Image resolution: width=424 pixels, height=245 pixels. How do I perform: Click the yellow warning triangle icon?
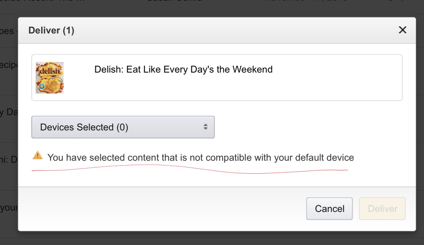(x=38, y=155)
